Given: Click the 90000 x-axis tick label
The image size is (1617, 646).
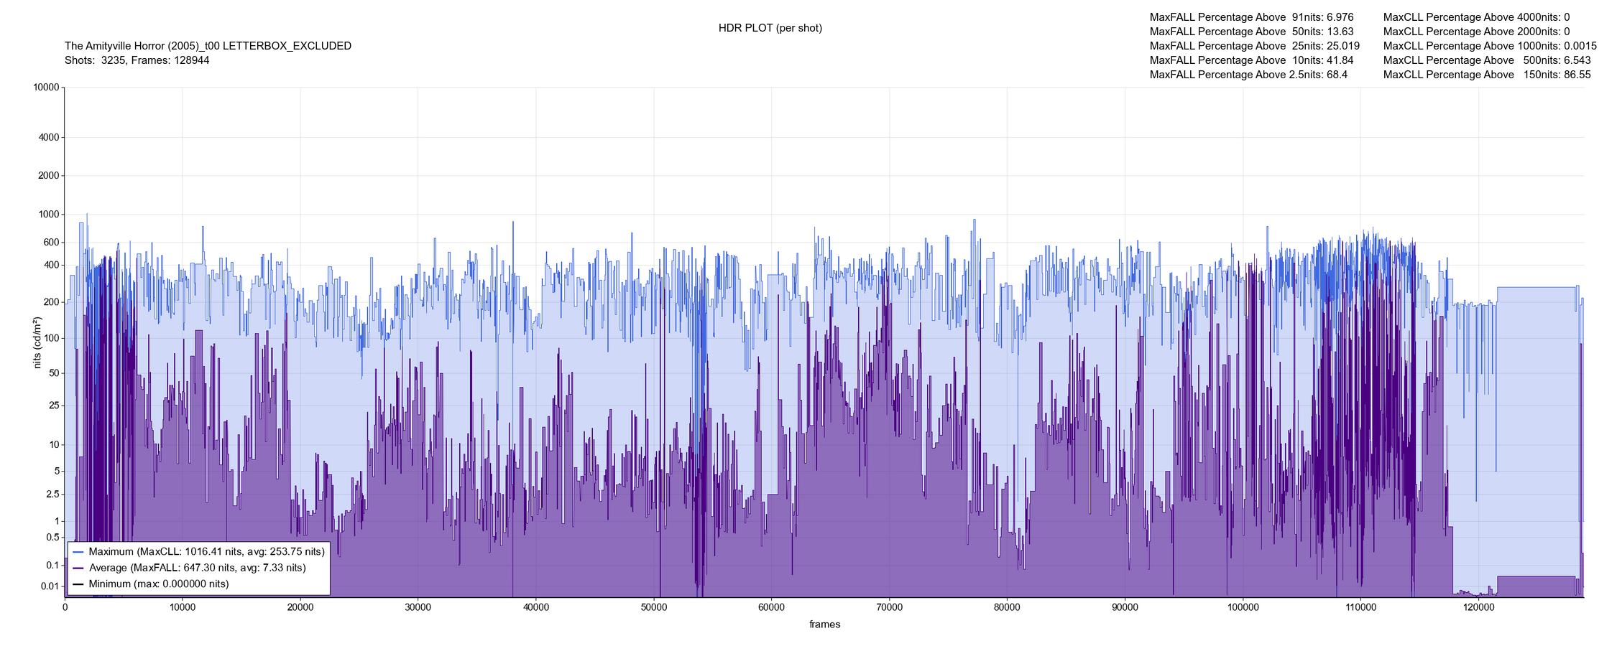Looking at the screenshot, I should (1125, 608).
